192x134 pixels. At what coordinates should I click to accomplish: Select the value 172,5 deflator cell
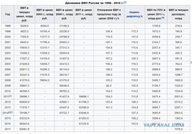pos(135,31)
